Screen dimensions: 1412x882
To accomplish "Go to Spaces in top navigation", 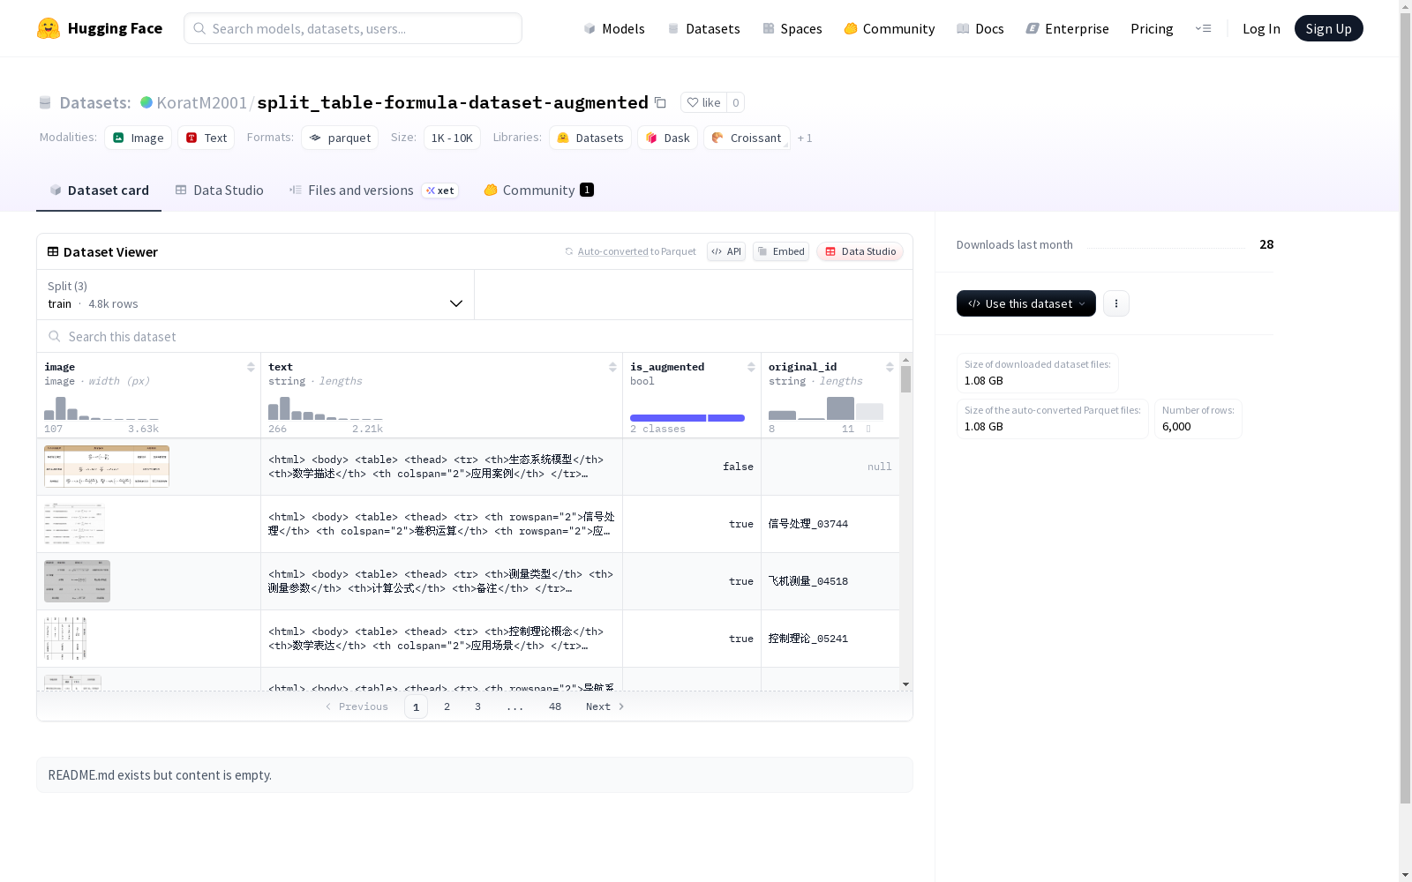I will [x=792, y=28].
